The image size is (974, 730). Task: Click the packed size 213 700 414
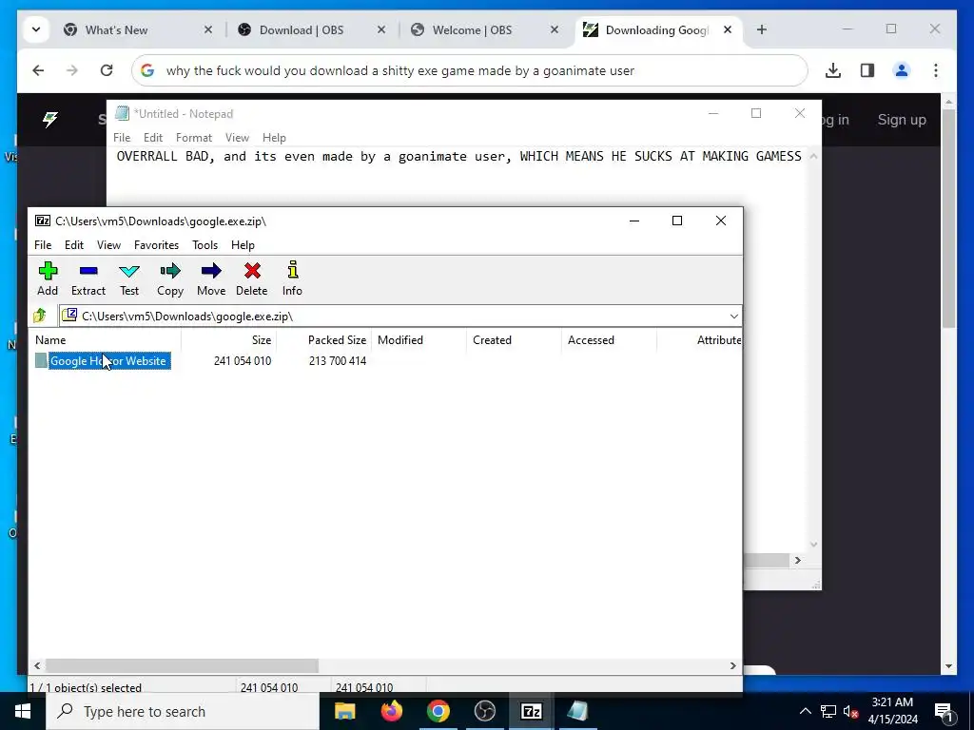click(338, 361)
